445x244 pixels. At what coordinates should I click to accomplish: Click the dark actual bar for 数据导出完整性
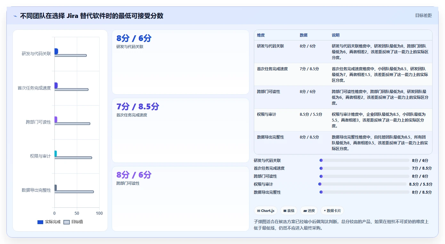point(56,188)
